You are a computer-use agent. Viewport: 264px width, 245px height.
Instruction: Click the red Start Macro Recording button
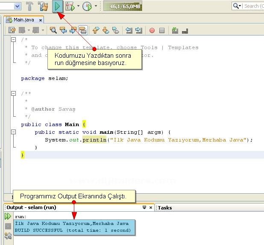coord(152,30)
